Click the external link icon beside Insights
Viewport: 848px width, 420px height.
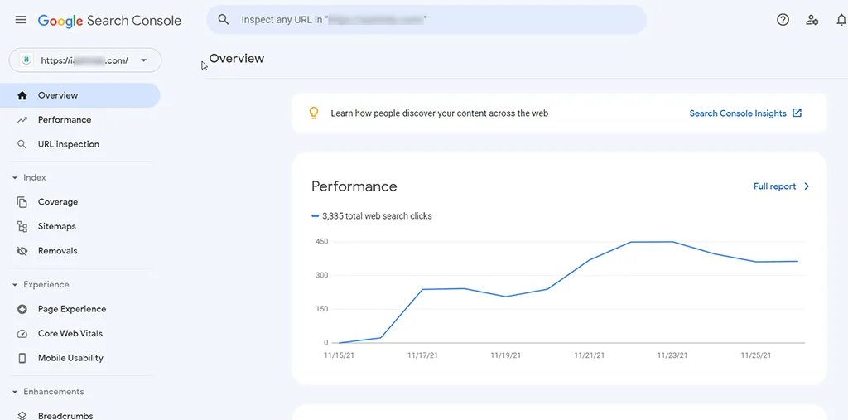pos(797,113)
